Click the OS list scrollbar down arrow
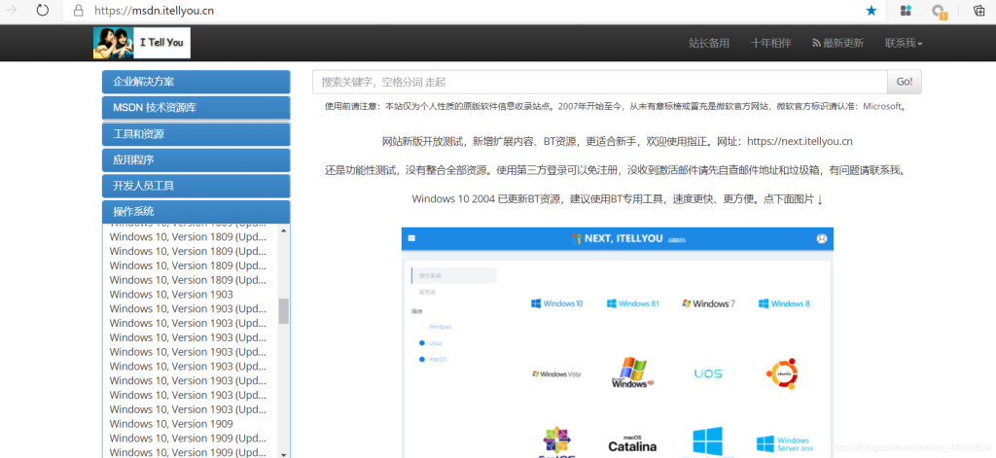The width and height of the screenshot is (996, 458). coord(284,453)
